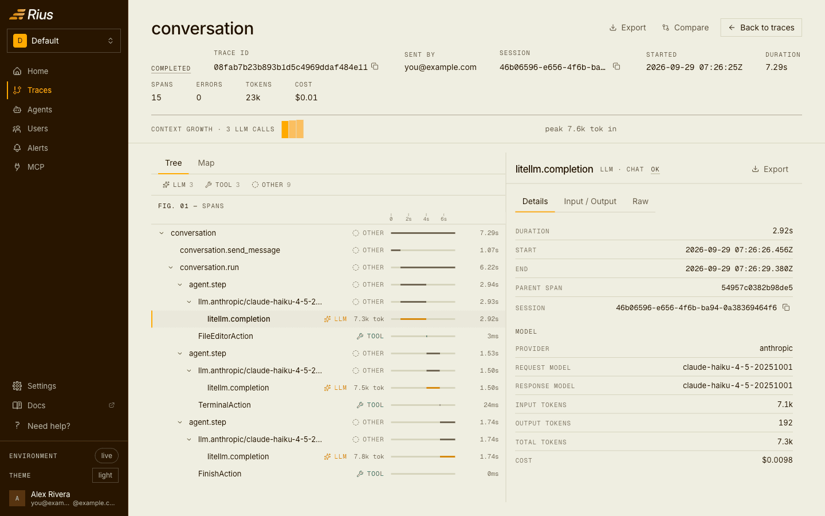Screen dimensions: 825x516
Task: Collapse the root conversation span
Action: coord(162,233)
